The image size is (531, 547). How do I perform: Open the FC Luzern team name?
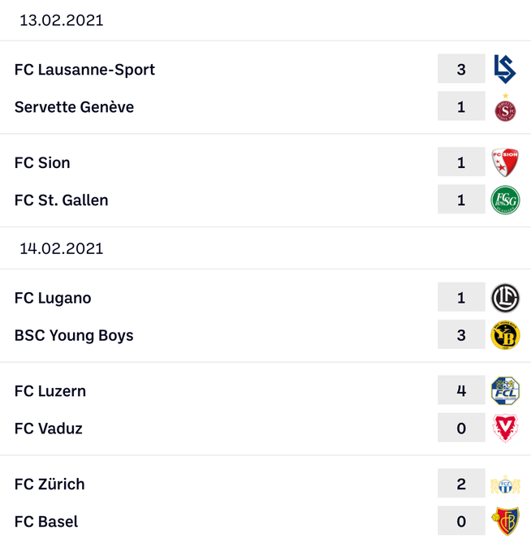click(50, 391)
